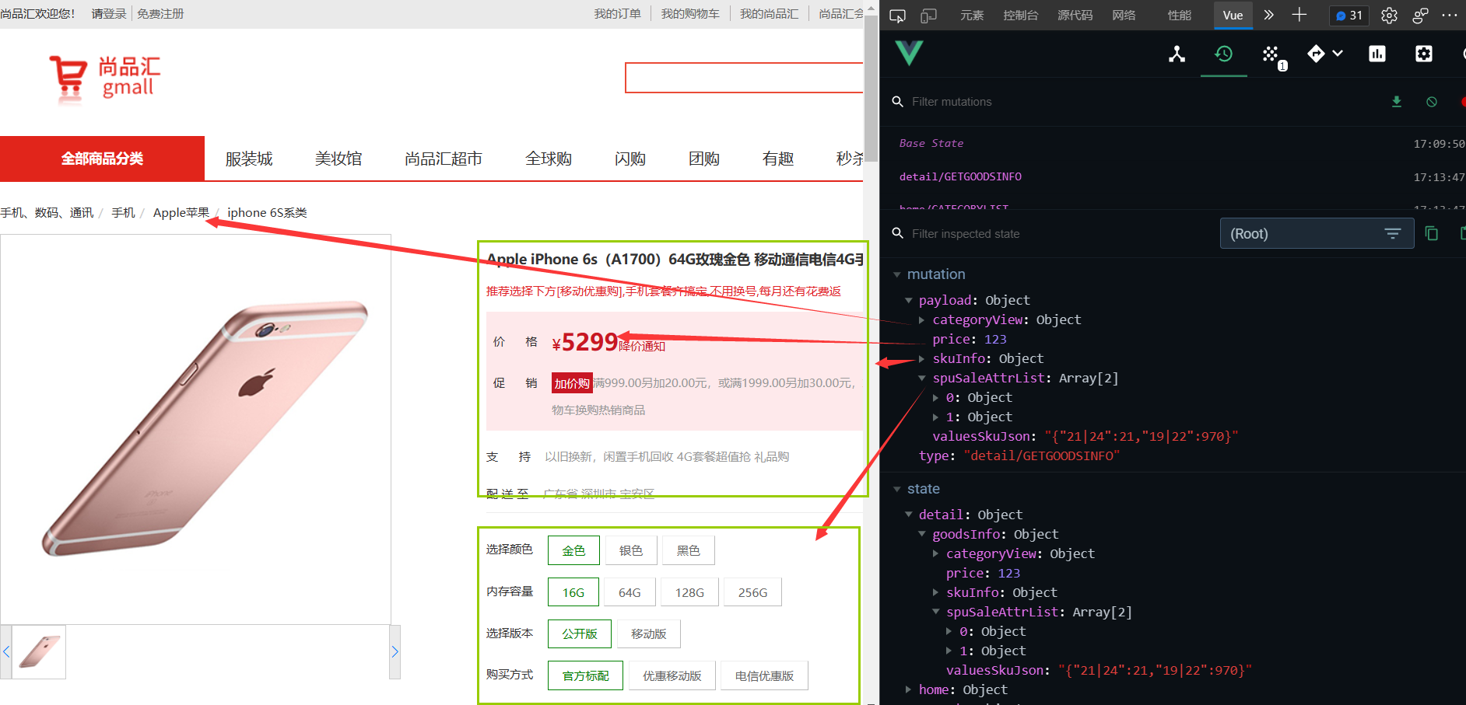Screen dimensions: 1466x705
Task: Click the next thumbnail arrow
Action: tap(395, 651)
